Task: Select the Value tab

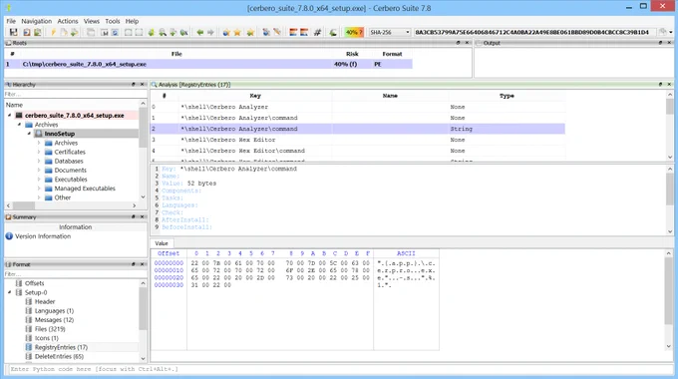Action: coord(162,243)
